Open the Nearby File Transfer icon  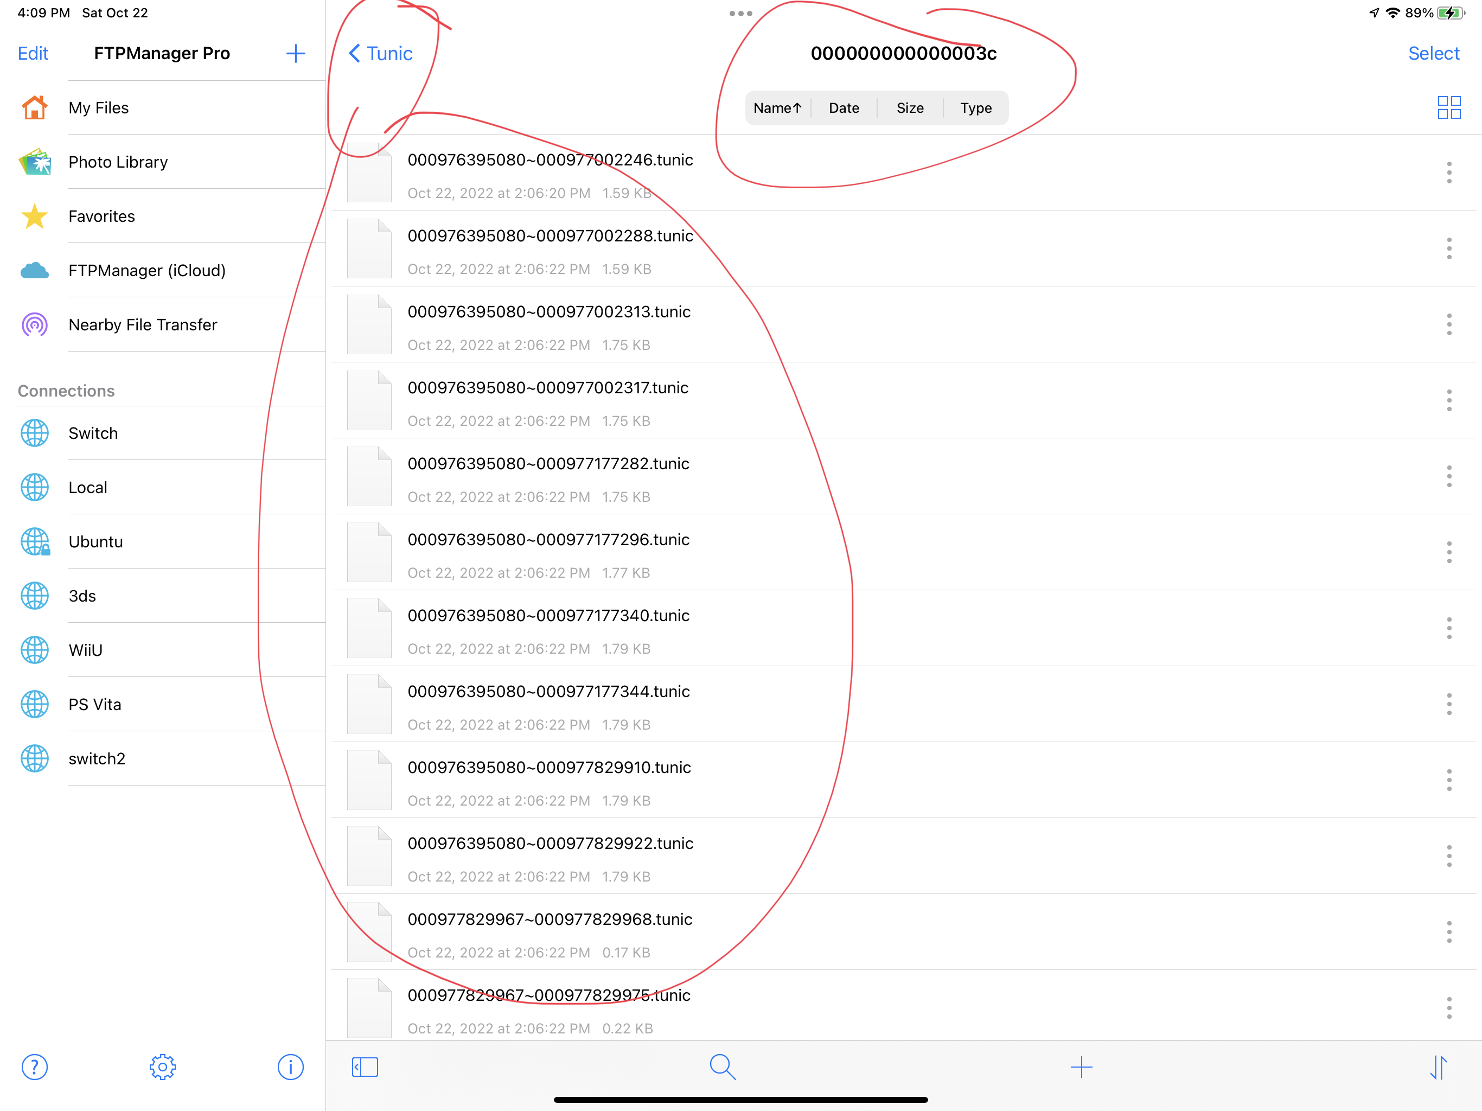pyautogui.click(x=34, y=324)
